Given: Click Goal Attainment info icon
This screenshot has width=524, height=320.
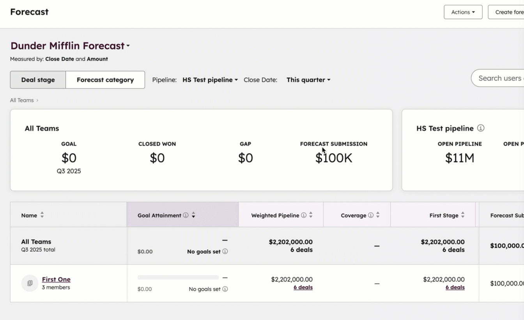Looking at the screenshot, I should point(186,215).
